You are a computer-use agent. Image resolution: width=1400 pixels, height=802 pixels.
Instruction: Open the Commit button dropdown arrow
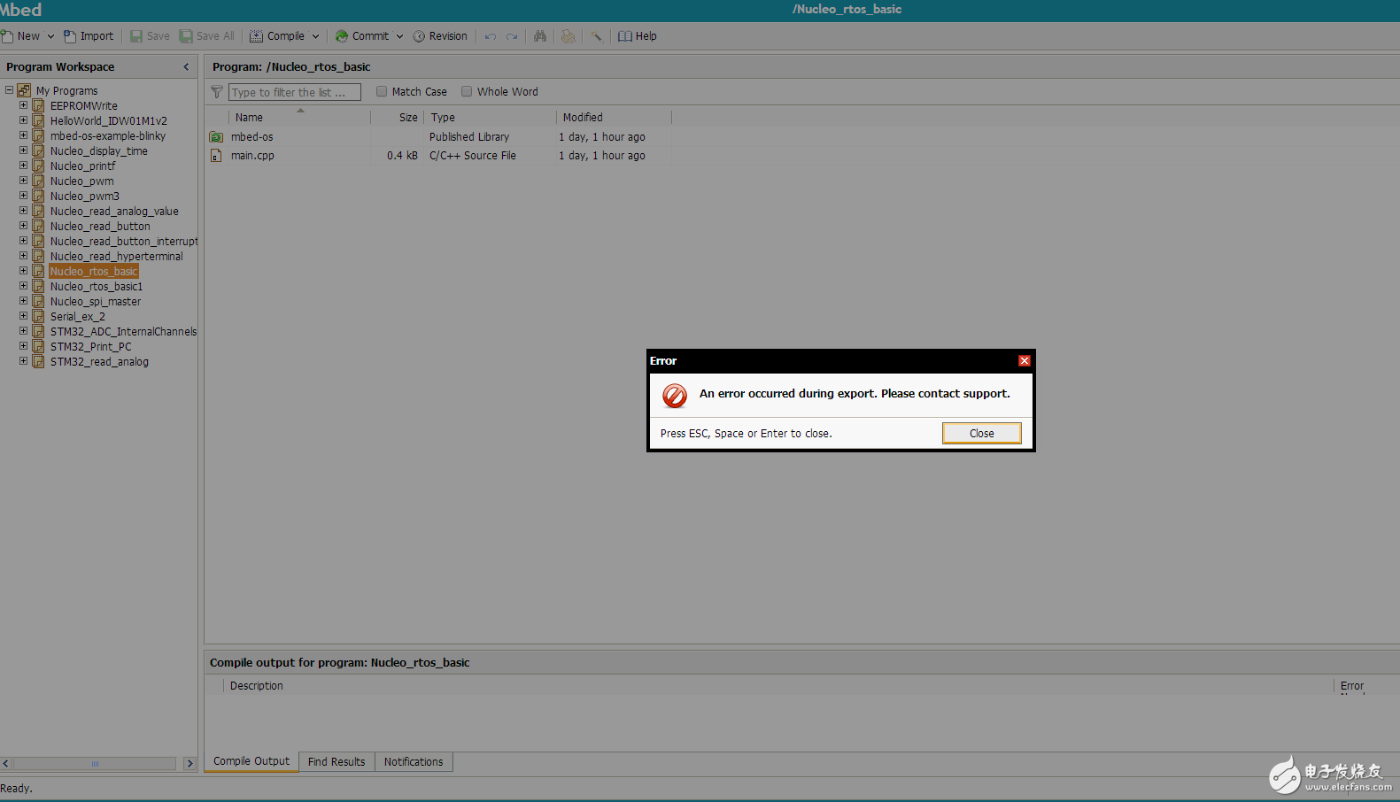click(399, 36)
